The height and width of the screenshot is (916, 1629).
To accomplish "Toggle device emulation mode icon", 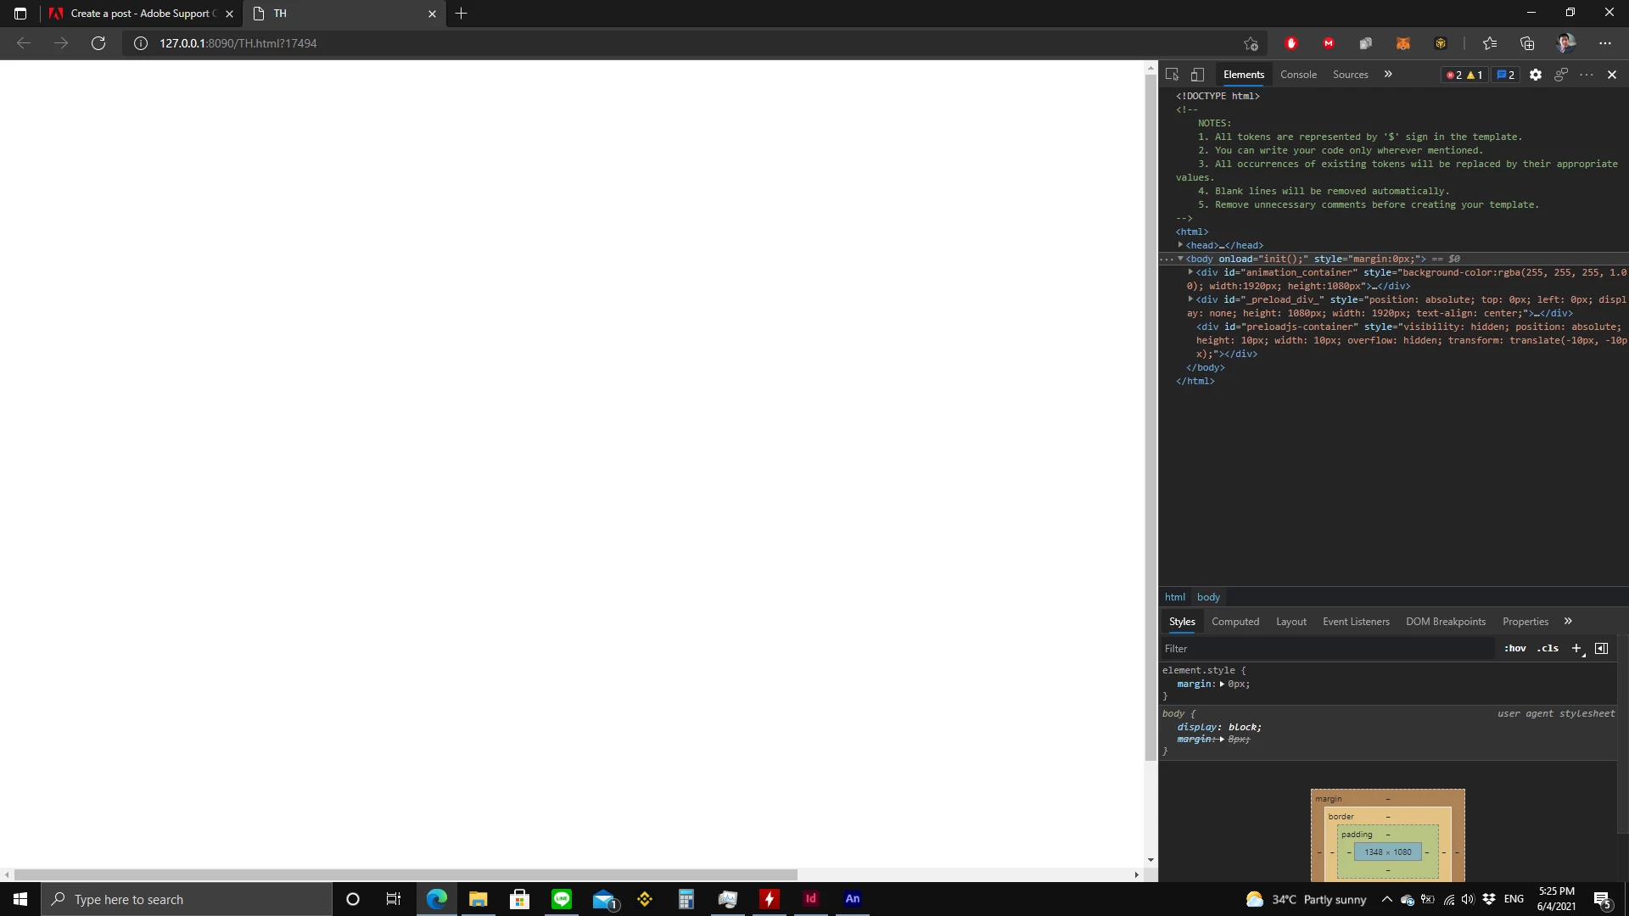I will (1197, 75).
